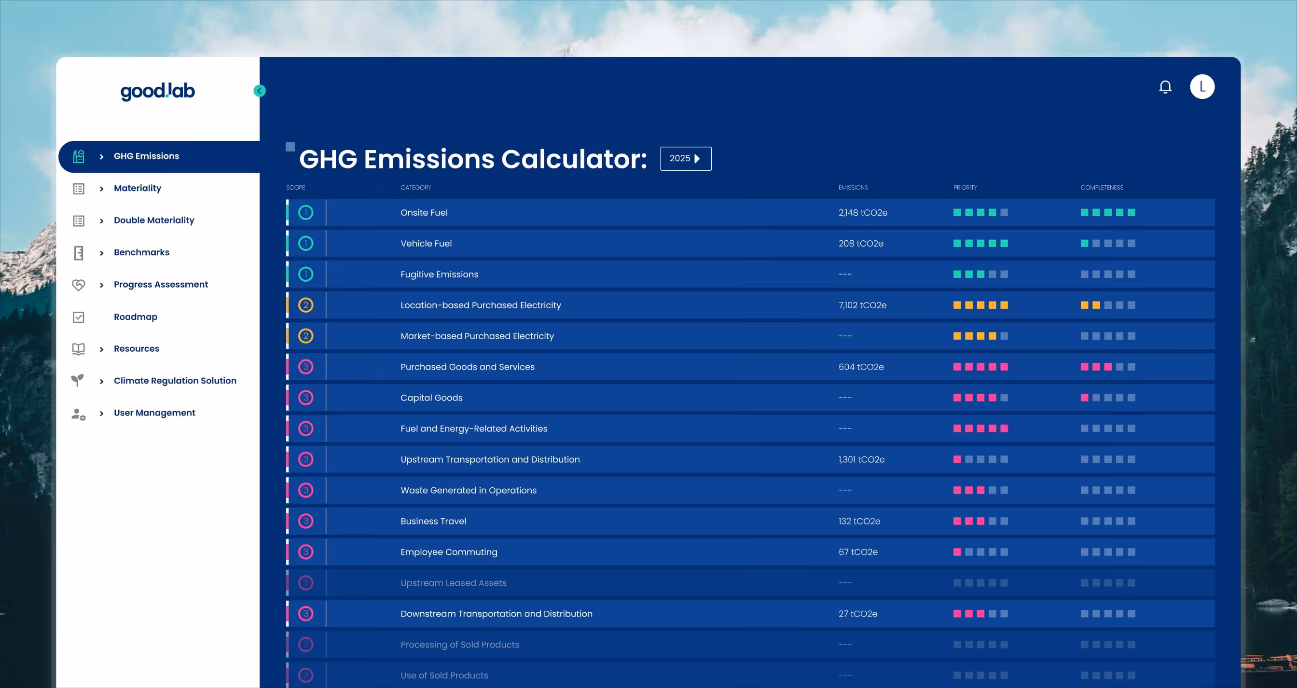Image resolution: width=1297 pixels, height=688 pixels.
Task: Click the Double Materiality list icon
Action: point(79,221)
